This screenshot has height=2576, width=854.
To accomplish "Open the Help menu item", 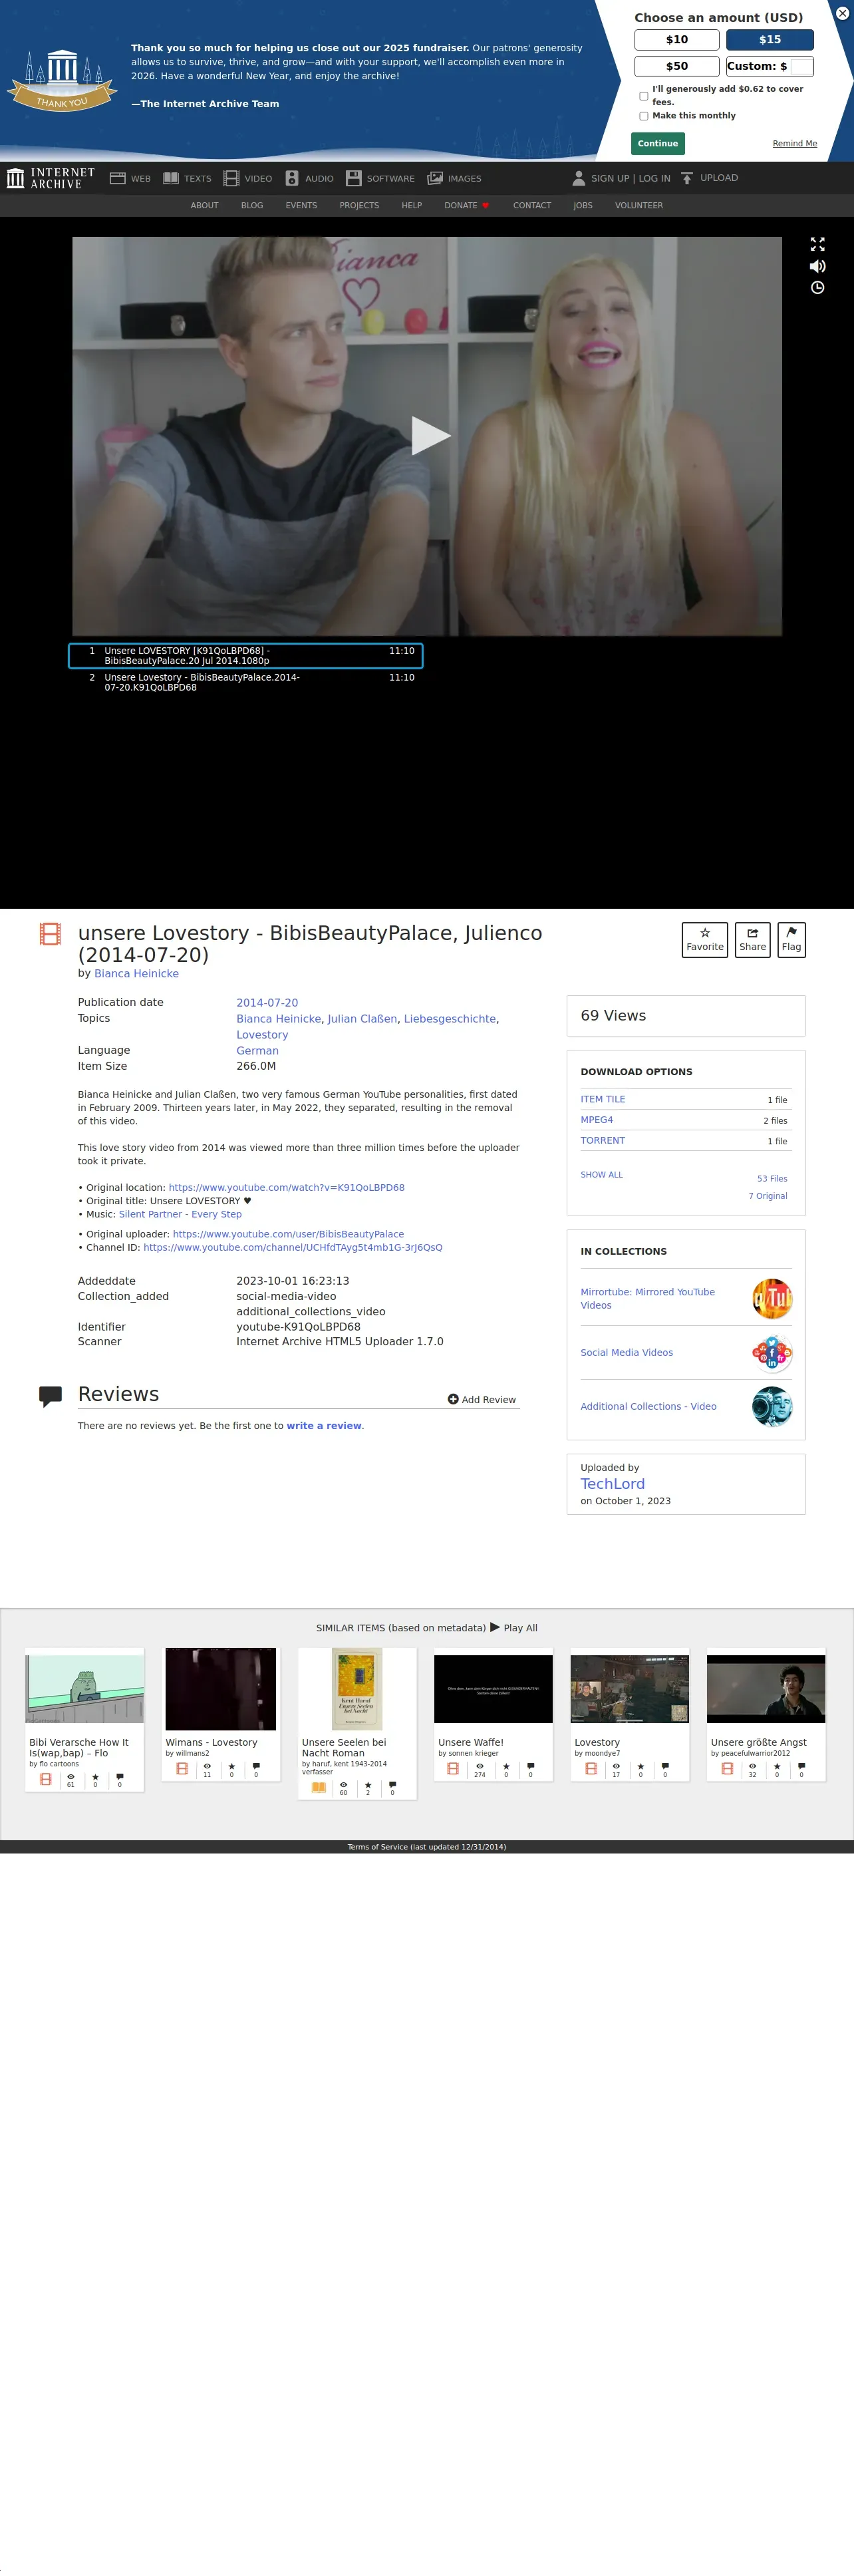I will [x=412, y=205].
